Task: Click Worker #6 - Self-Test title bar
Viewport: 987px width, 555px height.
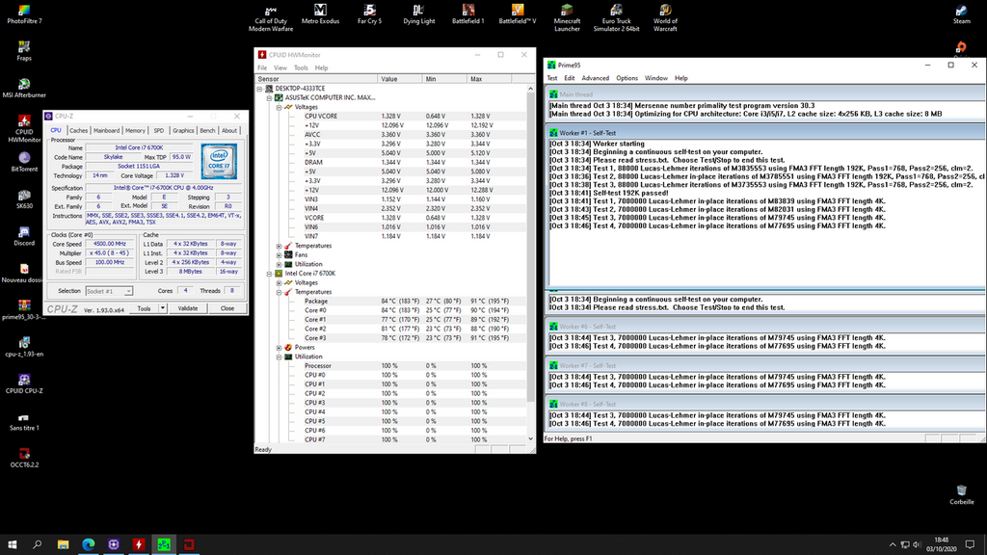Action: [x=764, y=327]
